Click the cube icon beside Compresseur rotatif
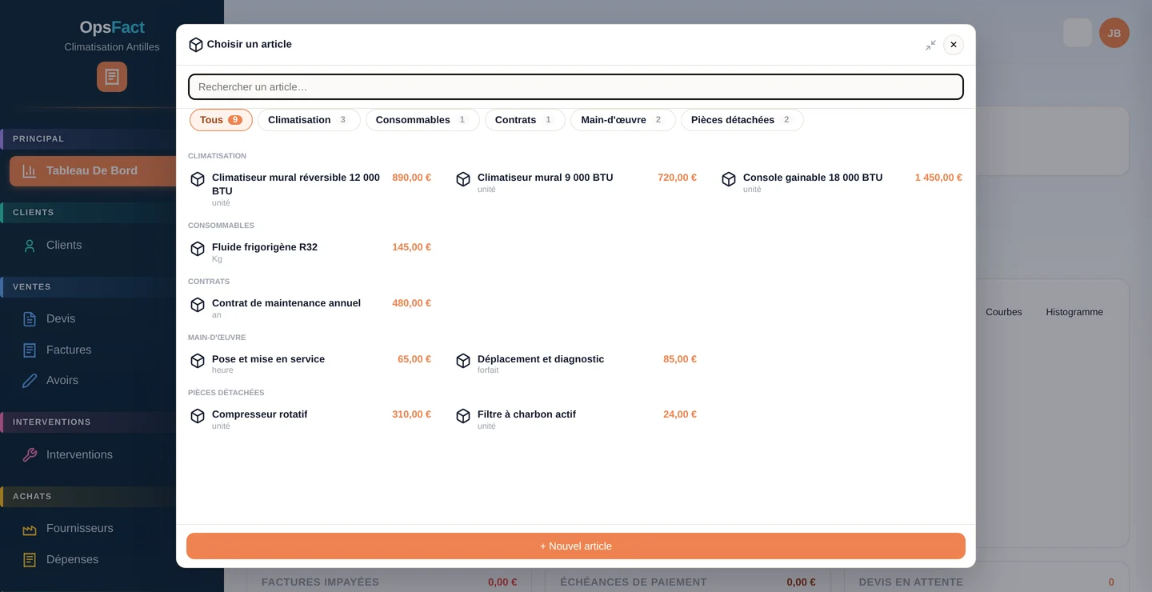1152x592 pixels. pyautogui.click(x=198, y=416)
